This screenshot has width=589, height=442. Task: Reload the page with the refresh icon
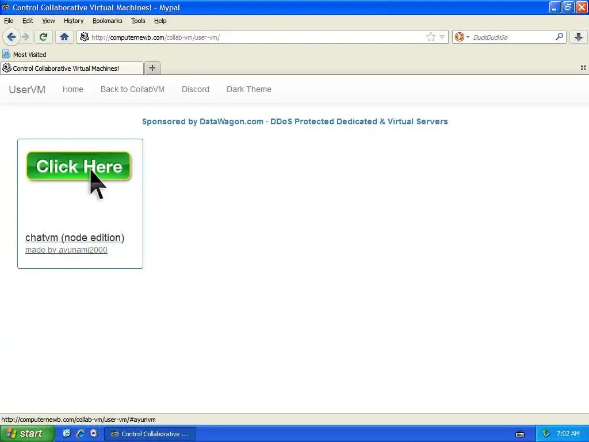pos(44,37)
